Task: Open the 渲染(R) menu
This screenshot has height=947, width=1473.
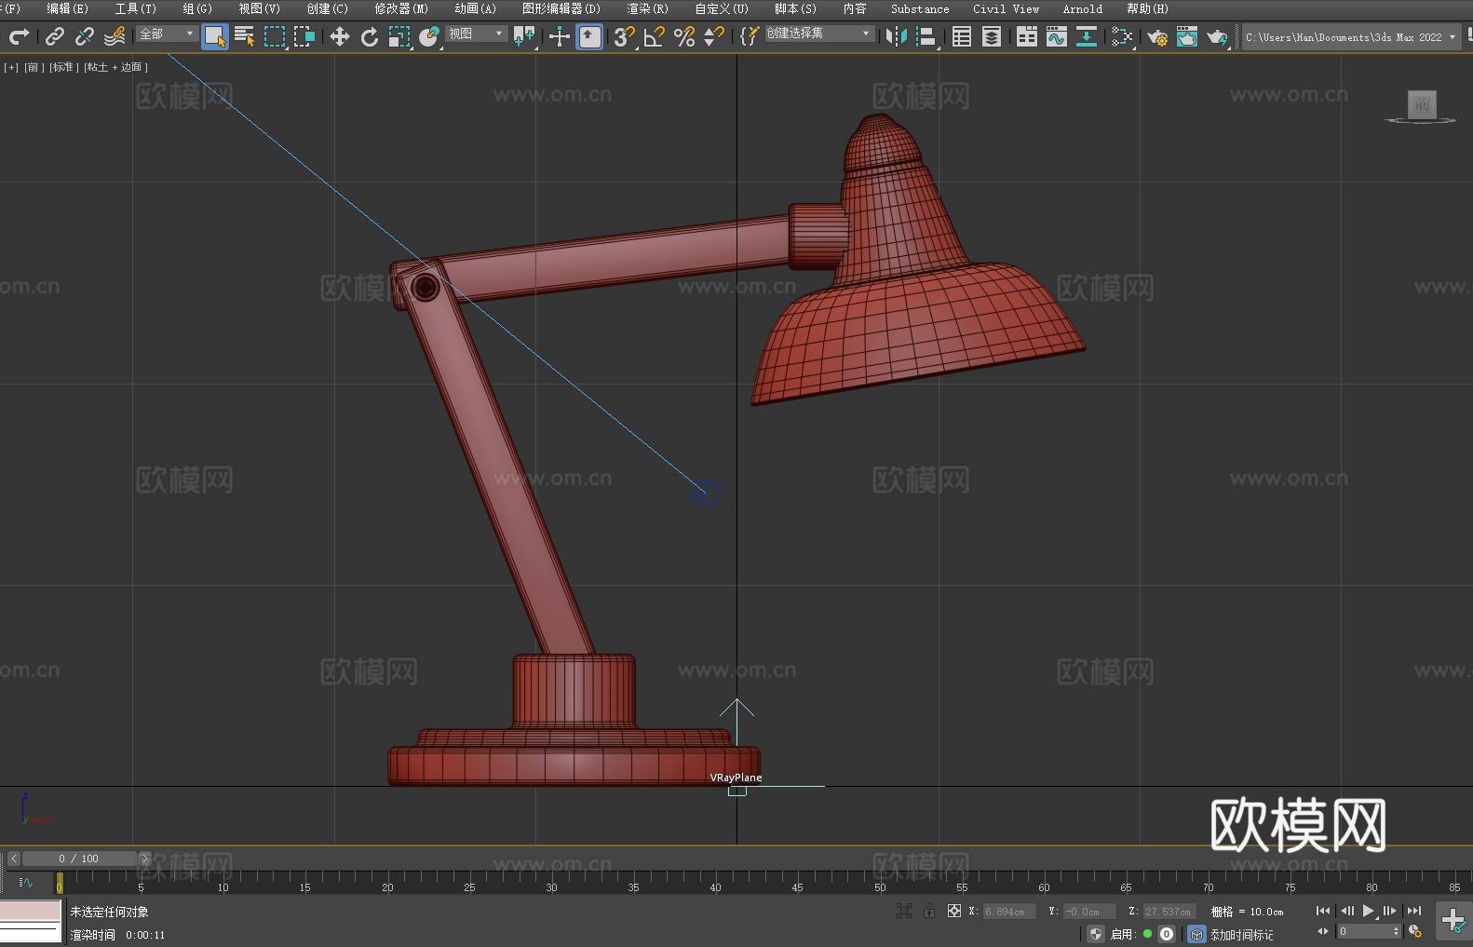Action: pos(647,9)
